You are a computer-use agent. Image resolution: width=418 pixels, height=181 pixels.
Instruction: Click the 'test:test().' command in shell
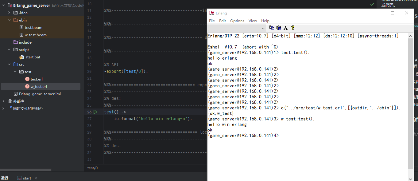[295, 53]
